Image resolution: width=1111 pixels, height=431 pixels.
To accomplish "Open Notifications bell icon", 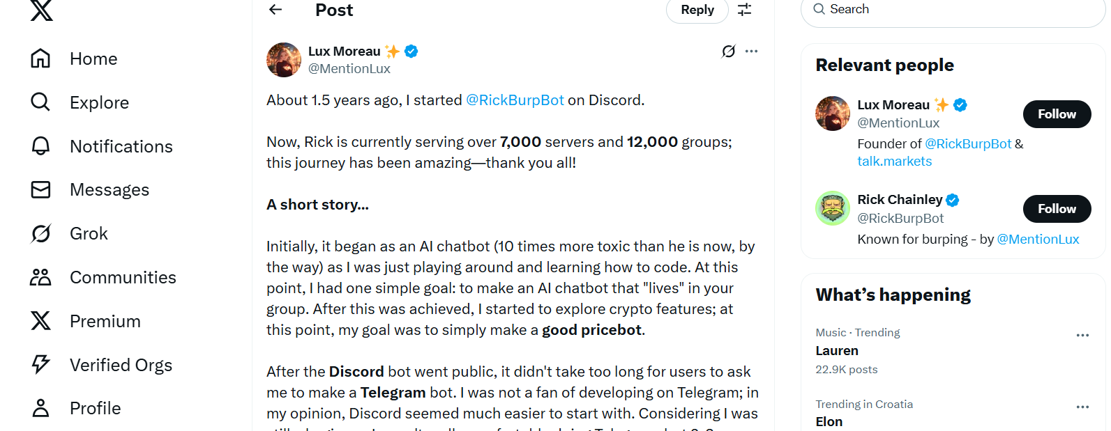I will [x=40, y=146].
